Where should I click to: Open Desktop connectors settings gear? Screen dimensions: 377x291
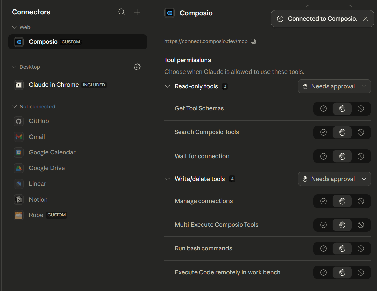137,67
